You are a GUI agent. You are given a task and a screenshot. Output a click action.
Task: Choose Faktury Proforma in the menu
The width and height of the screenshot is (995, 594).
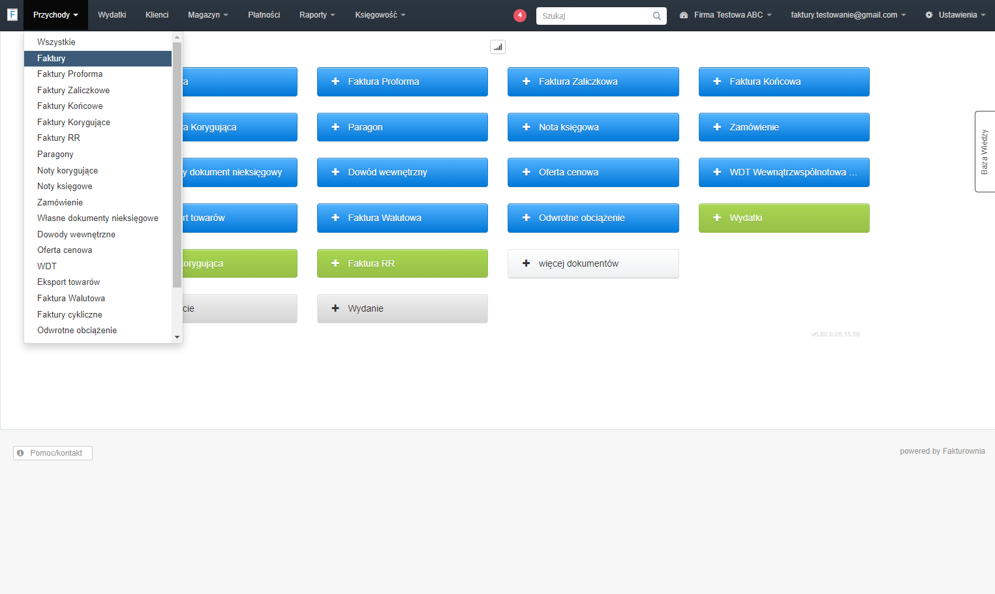tap(98, 74)
